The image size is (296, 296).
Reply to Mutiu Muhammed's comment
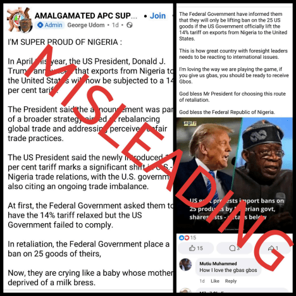pyautogui.click(x=231, y=281)
